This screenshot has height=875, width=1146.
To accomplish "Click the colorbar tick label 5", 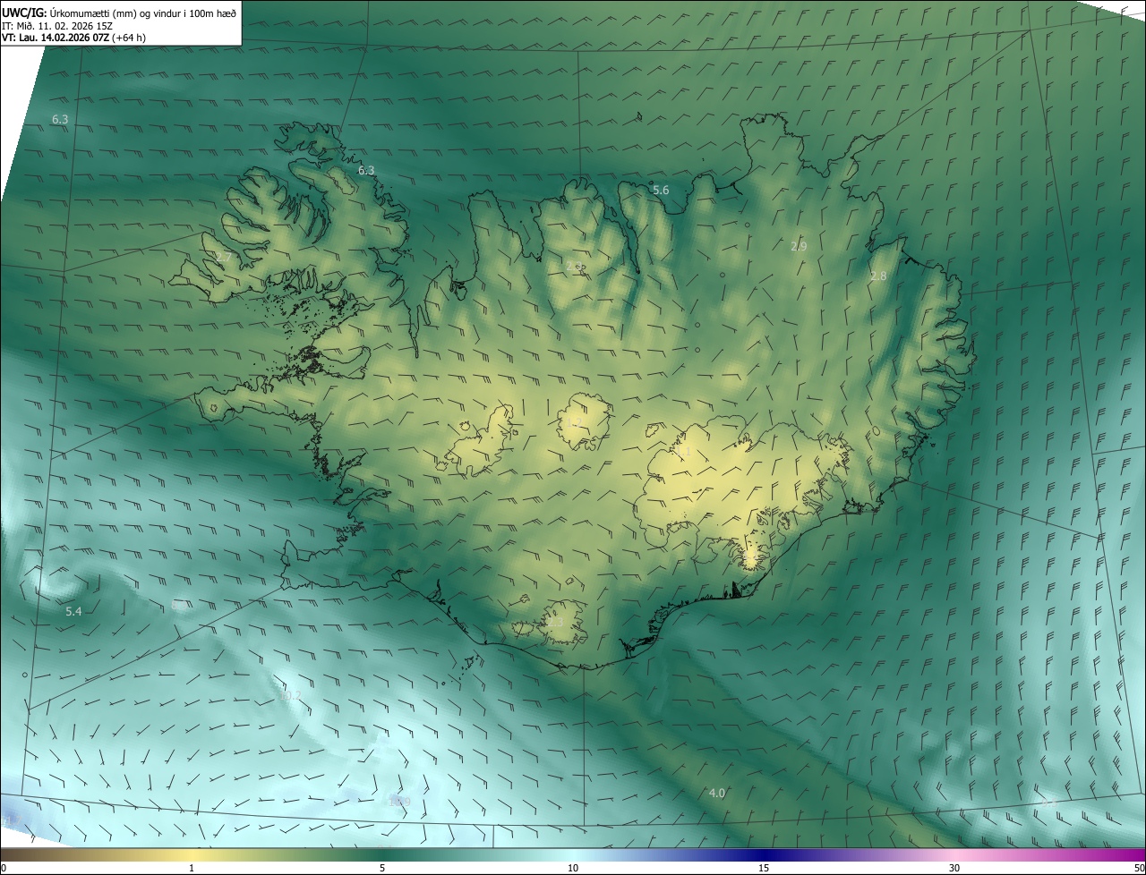I will 382,868.
